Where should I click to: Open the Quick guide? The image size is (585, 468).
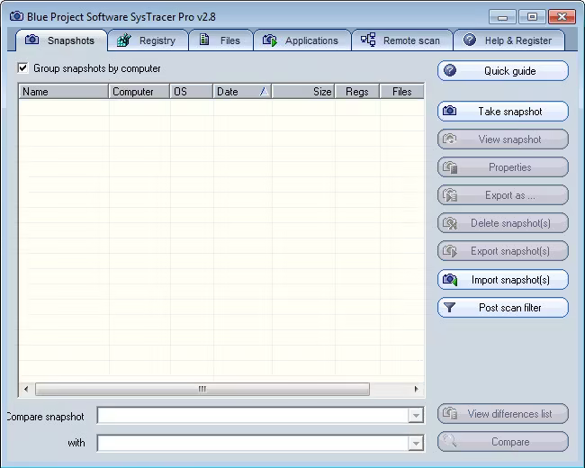(503, 71)
